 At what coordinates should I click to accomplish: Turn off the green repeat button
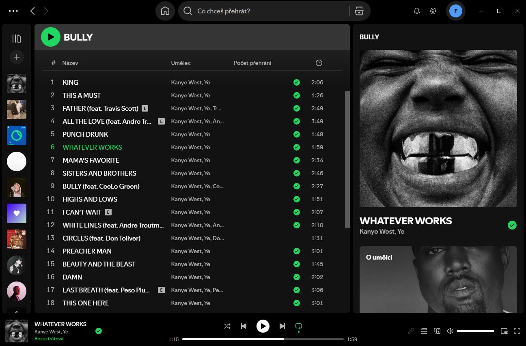pyautogui.click(x=299, y=326)
